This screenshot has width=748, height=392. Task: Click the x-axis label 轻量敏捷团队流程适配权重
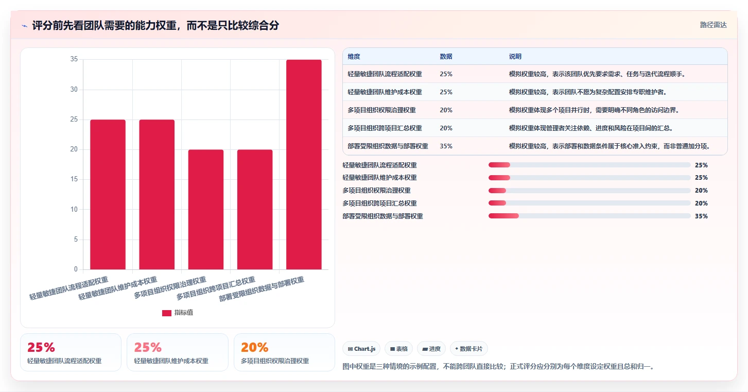(69, 288)
